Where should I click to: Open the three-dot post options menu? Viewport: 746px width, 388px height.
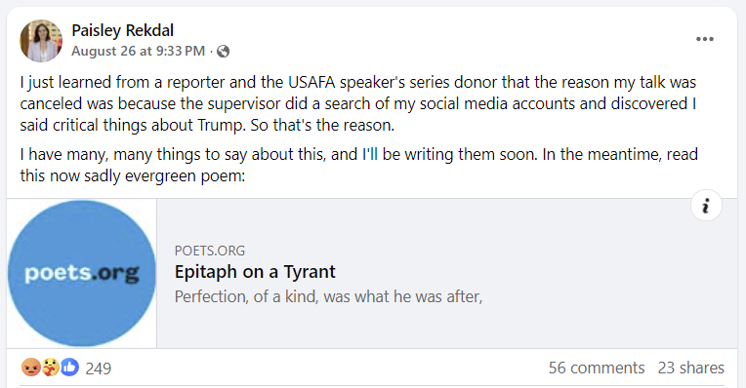point(705,39)
